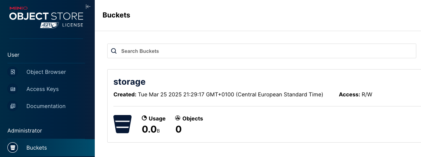Image resolution: width=421 pixels, height=157 pixels.
Task: Click the Documentation sidebar icon
Action: click(13, 106)
